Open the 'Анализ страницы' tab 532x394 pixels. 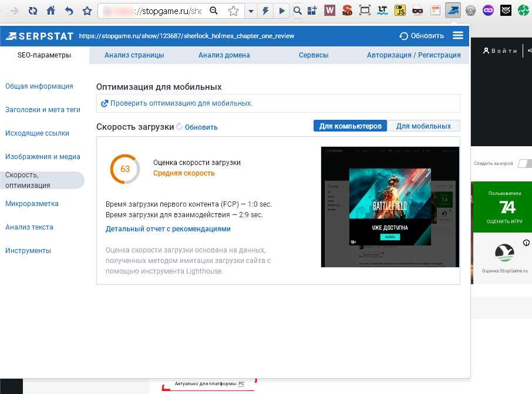(134, 55)
